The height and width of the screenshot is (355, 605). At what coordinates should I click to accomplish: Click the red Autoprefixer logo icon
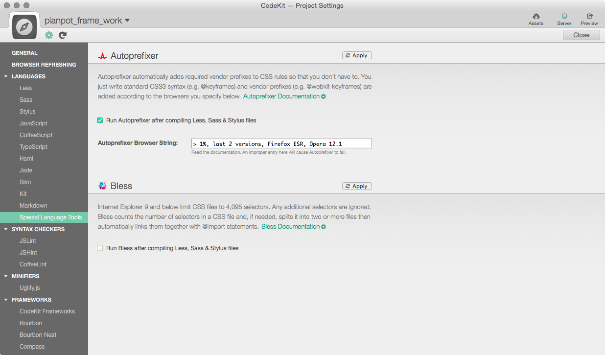[102, 56]
